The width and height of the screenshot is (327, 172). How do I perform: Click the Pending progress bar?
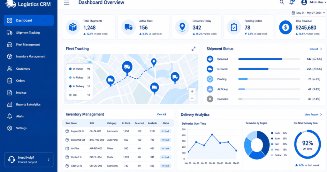coord(269,79)
